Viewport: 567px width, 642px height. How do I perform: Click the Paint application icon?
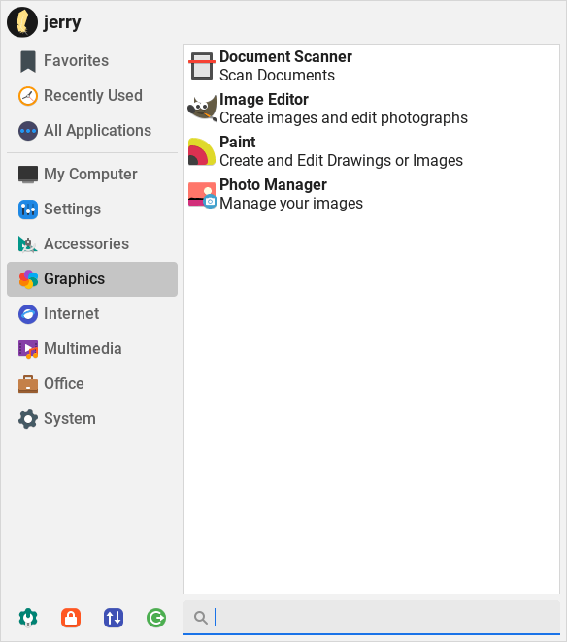click(x=202, y=151)
